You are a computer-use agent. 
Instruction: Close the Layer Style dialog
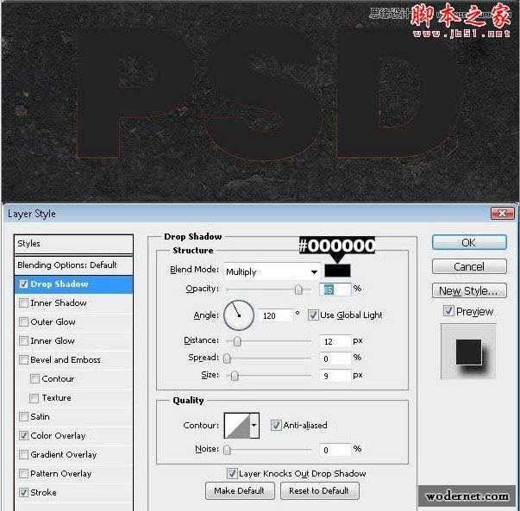point(503,214)
